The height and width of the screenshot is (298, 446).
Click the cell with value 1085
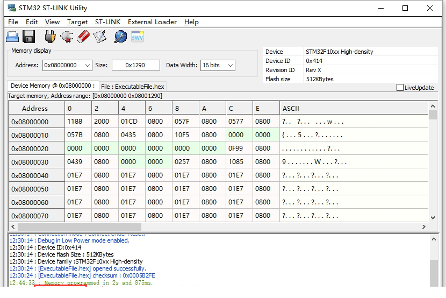point(240,162)
